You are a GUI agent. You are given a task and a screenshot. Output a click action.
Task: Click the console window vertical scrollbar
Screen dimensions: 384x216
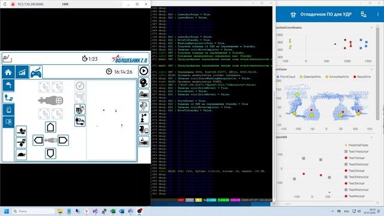pos(274,145)
